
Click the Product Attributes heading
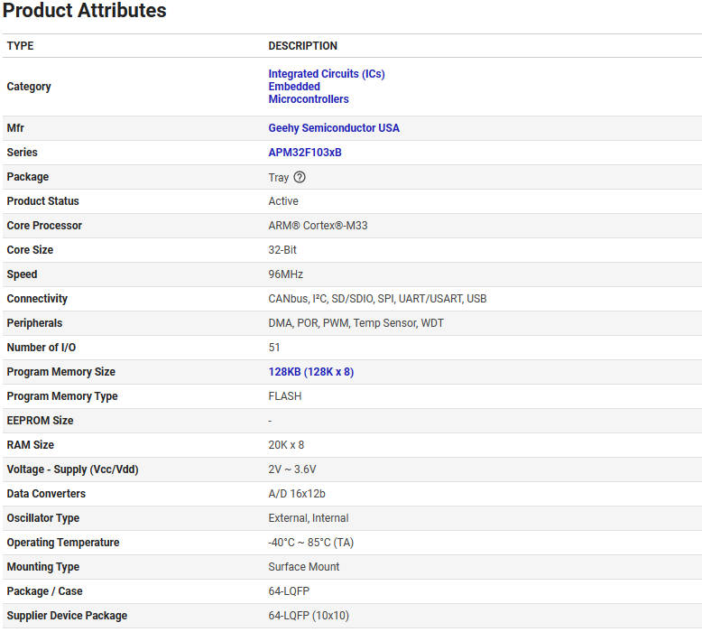tap(84, 12)
